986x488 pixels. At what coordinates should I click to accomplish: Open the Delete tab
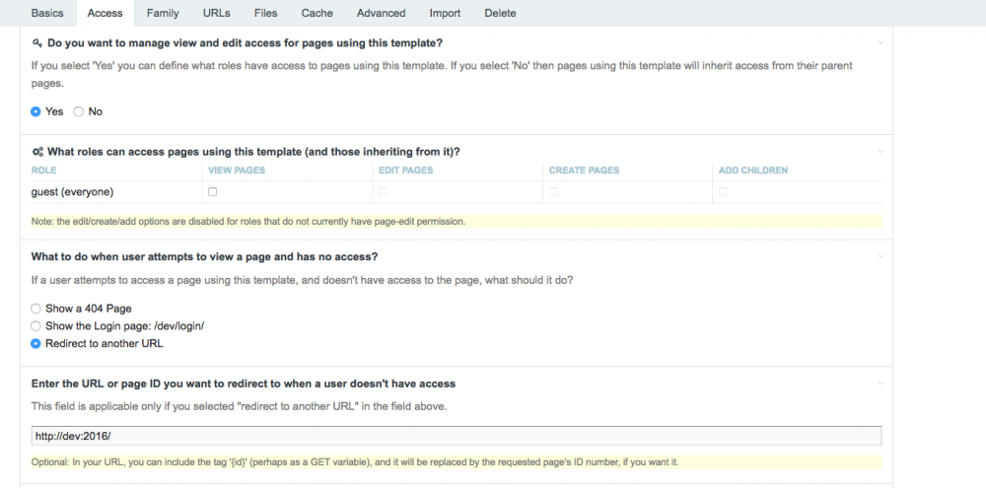tap(500, 13)
